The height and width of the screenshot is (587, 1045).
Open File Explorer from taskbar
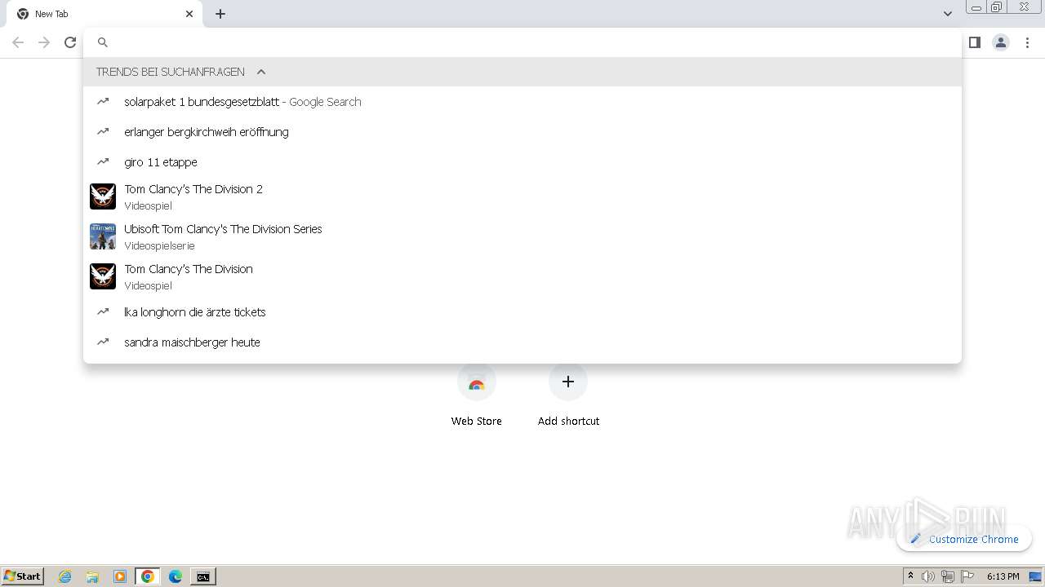(x=92, y=576)
